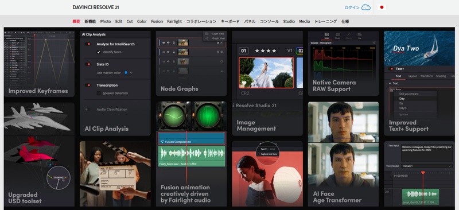Viewport: 459px width, 210px height.
Task: Open the 新機能 nav item
Action: (x=90, y=21)
